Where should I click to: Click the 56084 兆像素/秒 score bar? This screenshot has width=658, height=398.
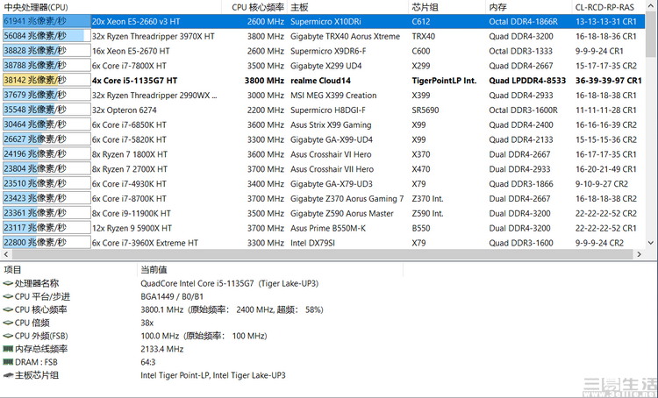click(46, 36)
